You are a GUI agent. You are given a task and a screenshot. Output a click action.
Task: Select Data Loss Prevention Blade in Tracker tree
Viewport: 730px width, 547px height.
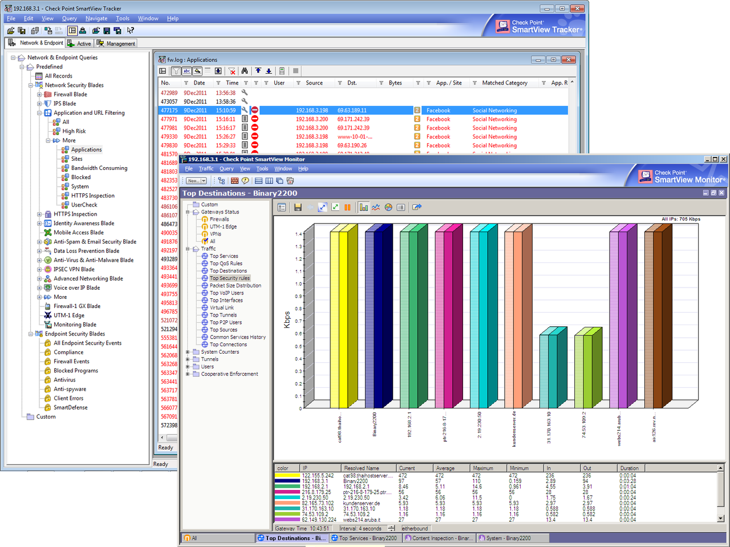click(x=87, y=251)
